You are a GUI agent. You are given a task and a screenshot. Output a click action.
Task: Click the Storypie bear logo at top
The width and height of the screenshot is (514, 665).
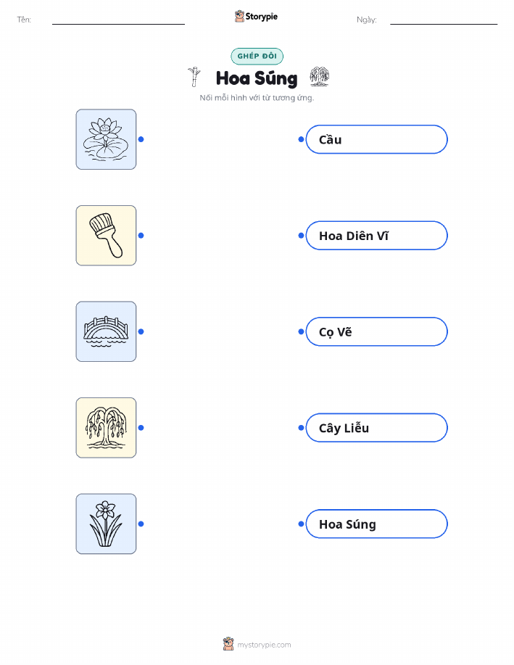tap(240, 16)
